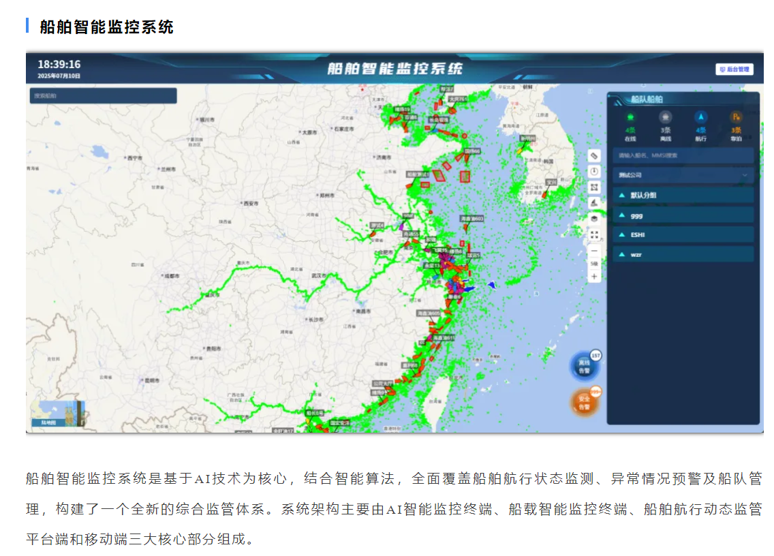The width and height of the screenshot is (774, 556).
Task: Click the 157 offline alarm count badge
Action: click(595, 356)
